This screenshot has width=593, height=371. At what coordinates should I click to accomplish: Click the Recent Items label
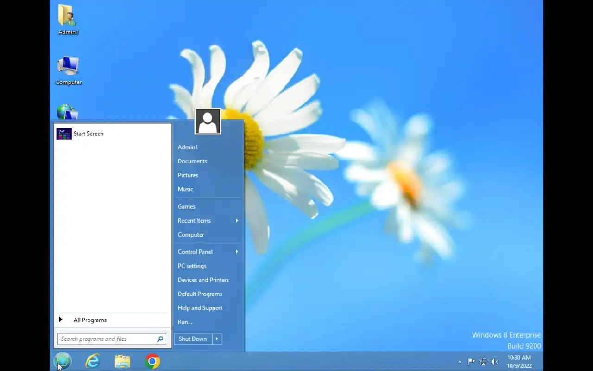point(194,221)
